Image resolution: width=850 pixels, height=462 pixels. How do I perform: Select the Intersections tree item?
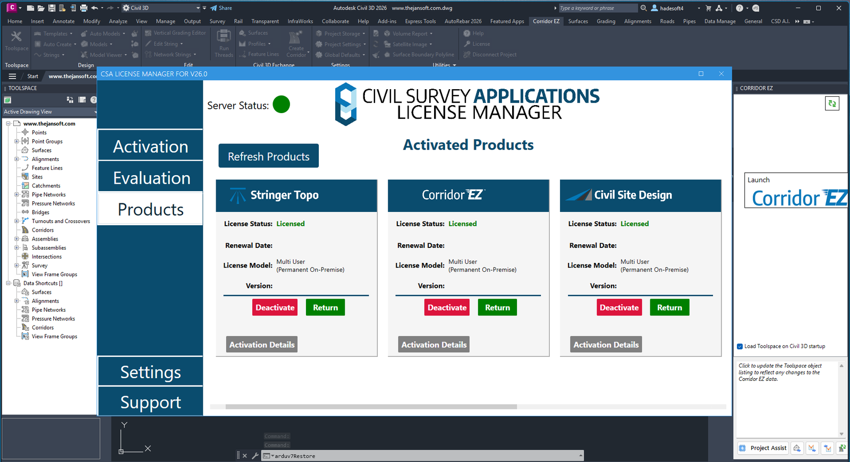(46, 256)
